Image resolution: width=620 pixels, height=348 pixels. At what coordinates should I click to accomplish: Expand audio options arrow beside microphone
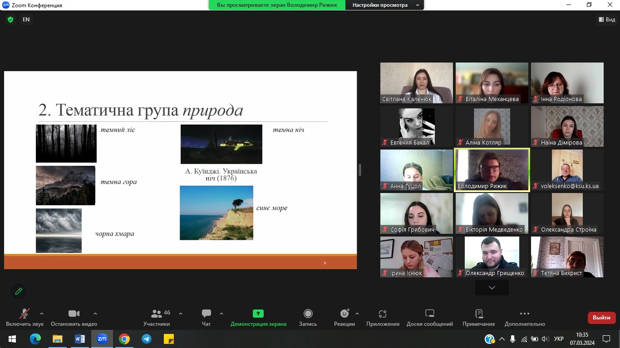(x=42, y=314)
